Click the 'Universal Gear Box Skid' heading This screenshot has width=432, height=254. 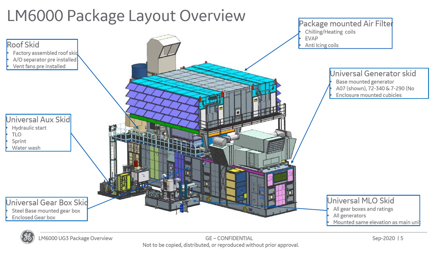[x=47, y=203]
